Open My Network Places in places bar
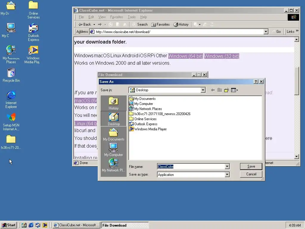This screenshot has width=305, height=229. (113, 165)
